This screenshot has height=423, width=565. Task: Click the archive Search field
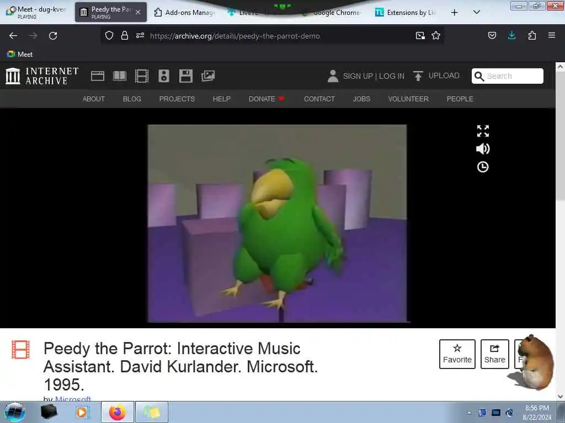(508, 76)
